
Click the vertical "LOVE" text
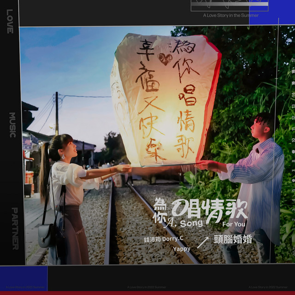pos(10,21)
